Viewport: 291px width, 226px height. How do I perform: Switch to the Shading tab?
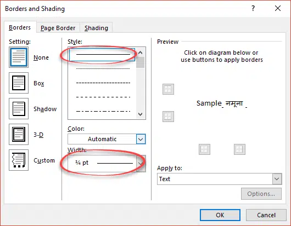tap(96, 28)
